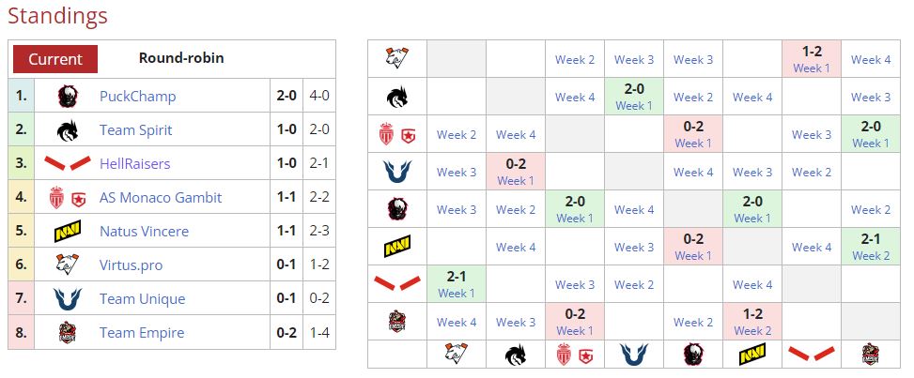Screen dimensions: 914x378
Task: Click AS Monaco Gambit logo in crosstable bottom row
Action: pos(575,354)
